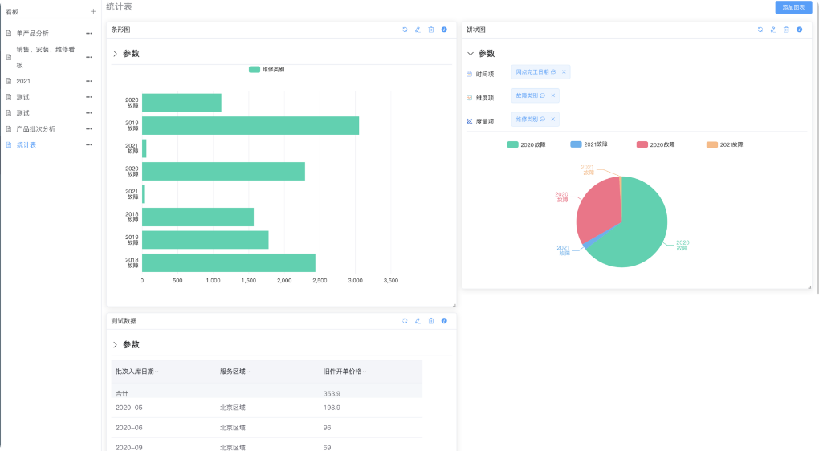Show info for the 条形图 chart
The image size is (819, 451).
click(444, 30)
